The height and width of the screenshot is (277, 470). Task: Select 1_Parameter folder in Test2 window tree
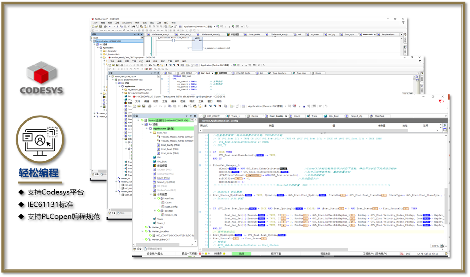click(109, 51)
